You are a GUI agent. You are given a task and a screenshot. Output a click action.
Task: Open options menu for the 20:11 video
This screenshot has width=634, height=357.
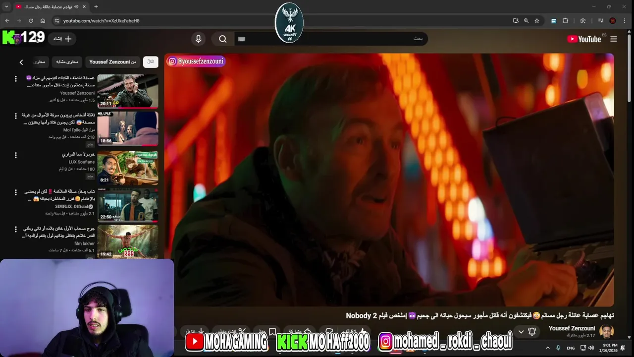(15, 79)
